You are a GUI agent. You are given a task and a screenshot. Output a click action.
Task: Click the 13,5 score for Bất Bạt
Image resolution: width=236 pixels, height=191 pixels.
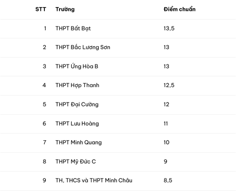169,28
